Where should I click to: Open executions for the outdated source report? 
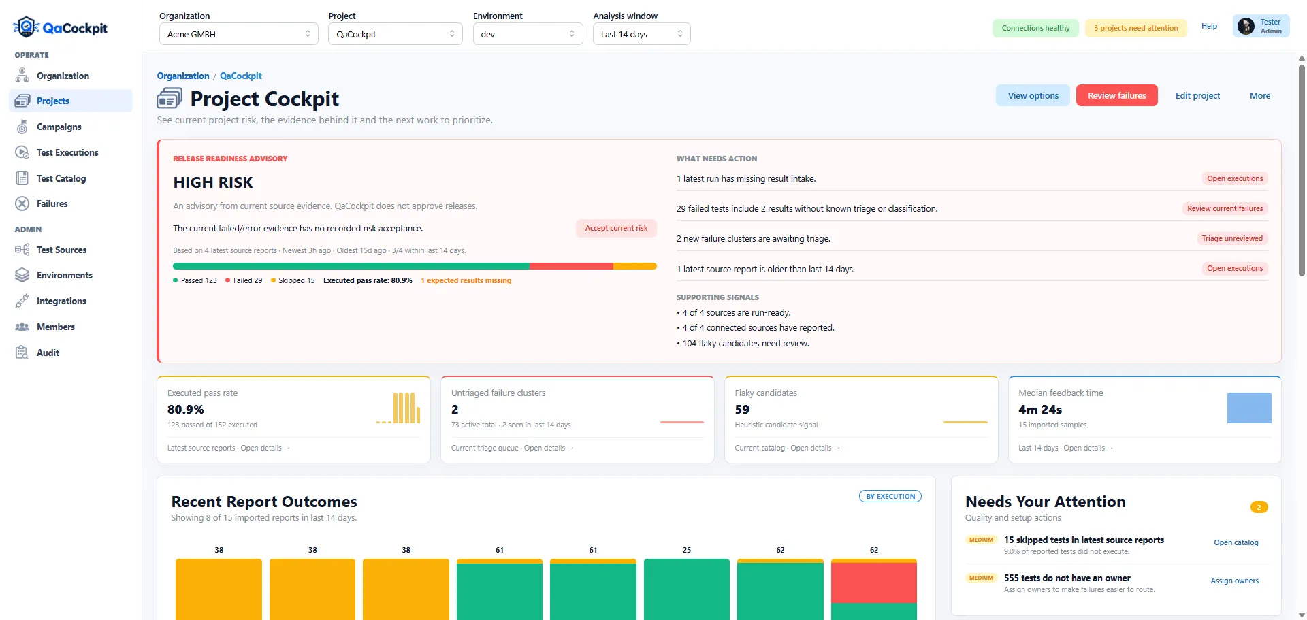point(1235,268)
